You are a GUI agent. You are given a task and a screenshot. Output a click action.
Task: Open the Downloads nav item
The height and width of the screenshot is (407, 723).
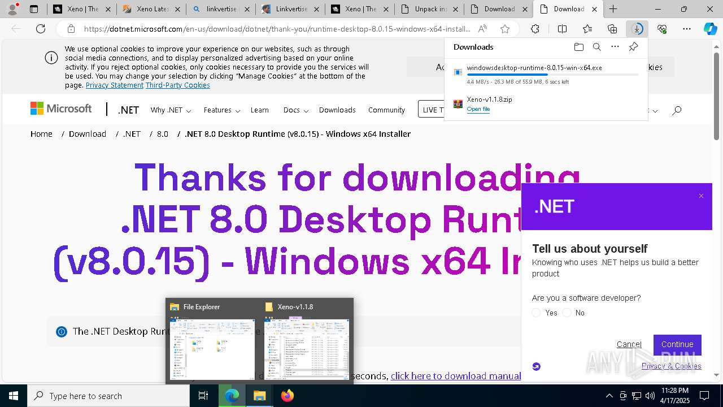337,110
